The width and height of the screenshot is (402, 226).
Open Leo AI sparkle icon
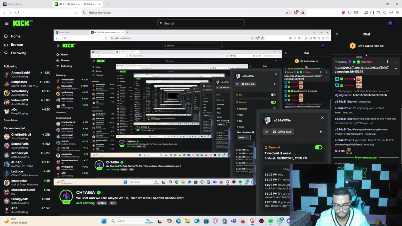[385, 13]
